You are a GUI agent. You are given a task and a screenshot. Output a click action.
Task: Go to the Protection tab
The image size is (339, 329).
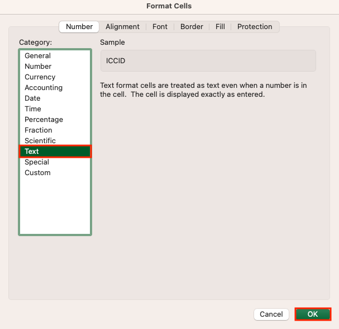[255, 27]
